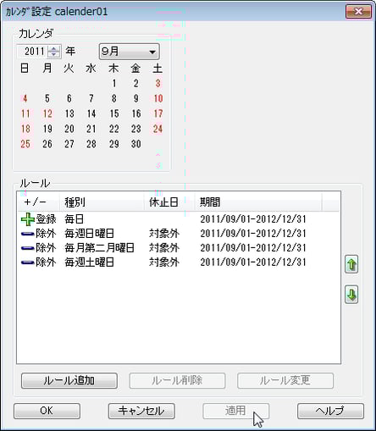Select rule type 毎週土曜日
Image resolution: width=376 pixels, height=431 pixels.
(x=90, y=262)
